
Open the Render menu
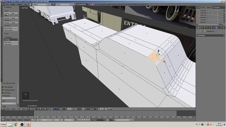[13, 4]
